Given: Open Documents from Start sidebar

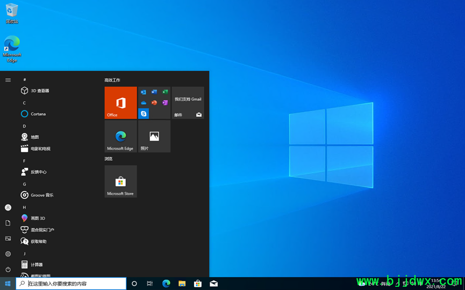Looking at the screenshot, I should (x=8, y=223).
